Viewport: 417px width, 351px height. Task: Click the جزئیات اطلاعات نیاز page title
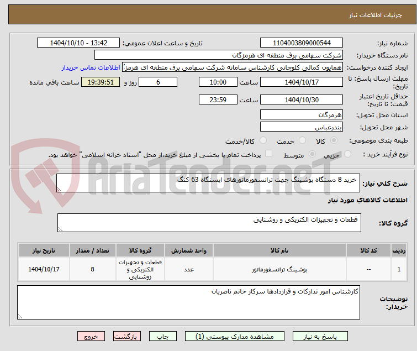[x=375, y=15]
